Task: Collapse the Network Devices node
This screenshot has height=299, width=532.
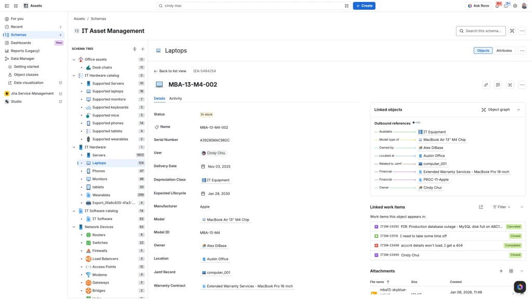Action: [x=74, y=227]
